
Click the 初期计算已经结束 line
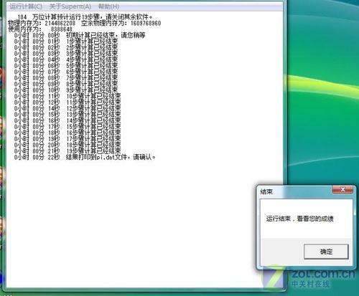click(x=80, y=35)
